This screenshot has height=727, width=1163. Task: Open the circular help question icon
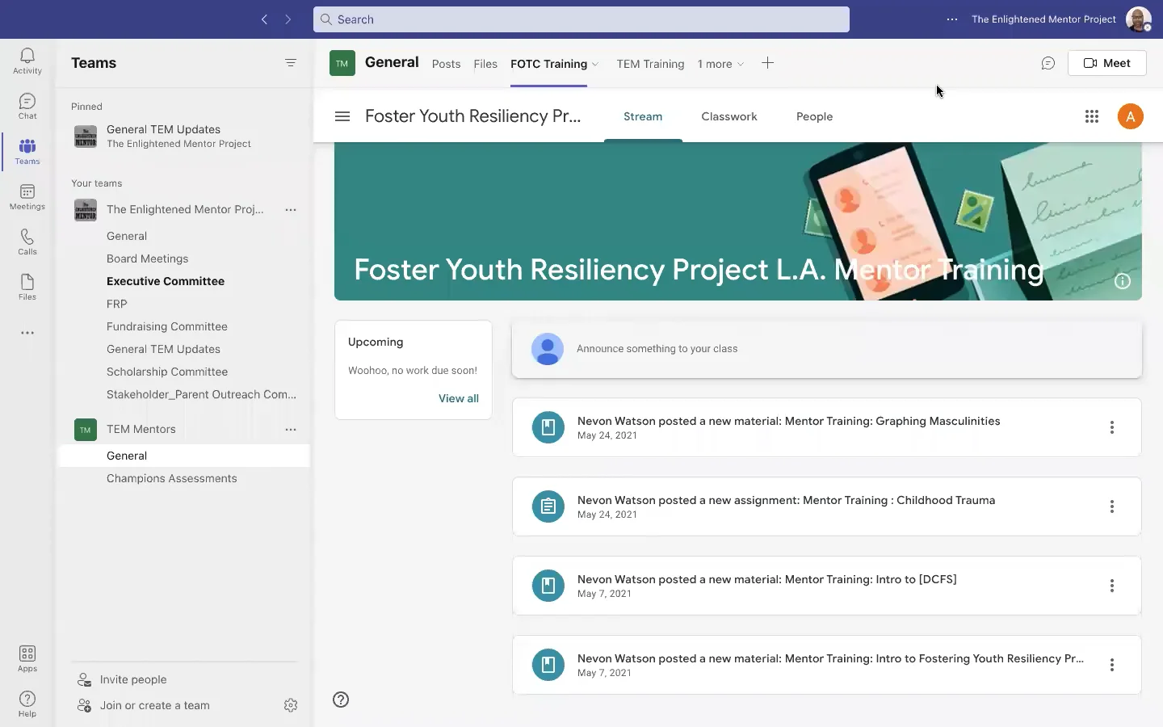click(x=341, y=700)
